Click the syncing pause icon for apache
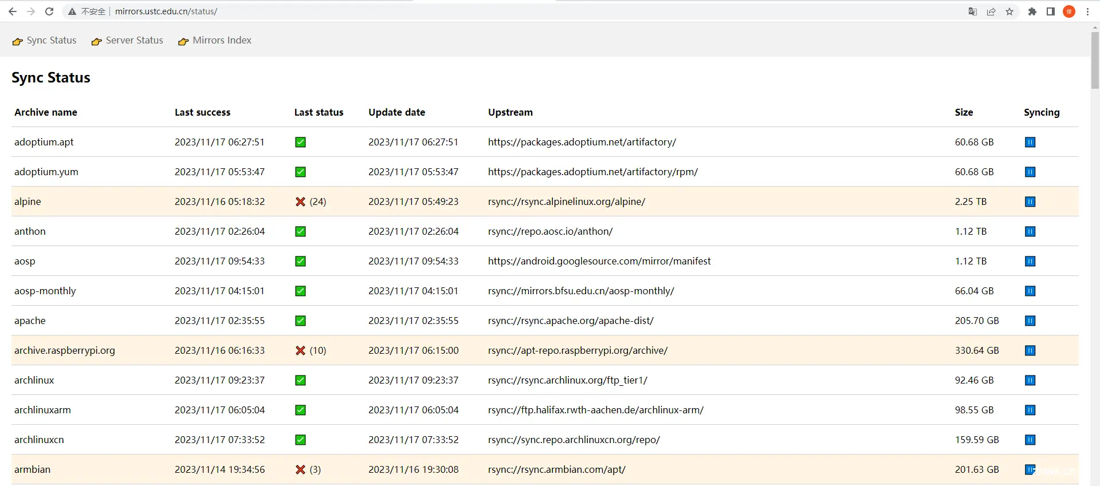 point(1030,321)
